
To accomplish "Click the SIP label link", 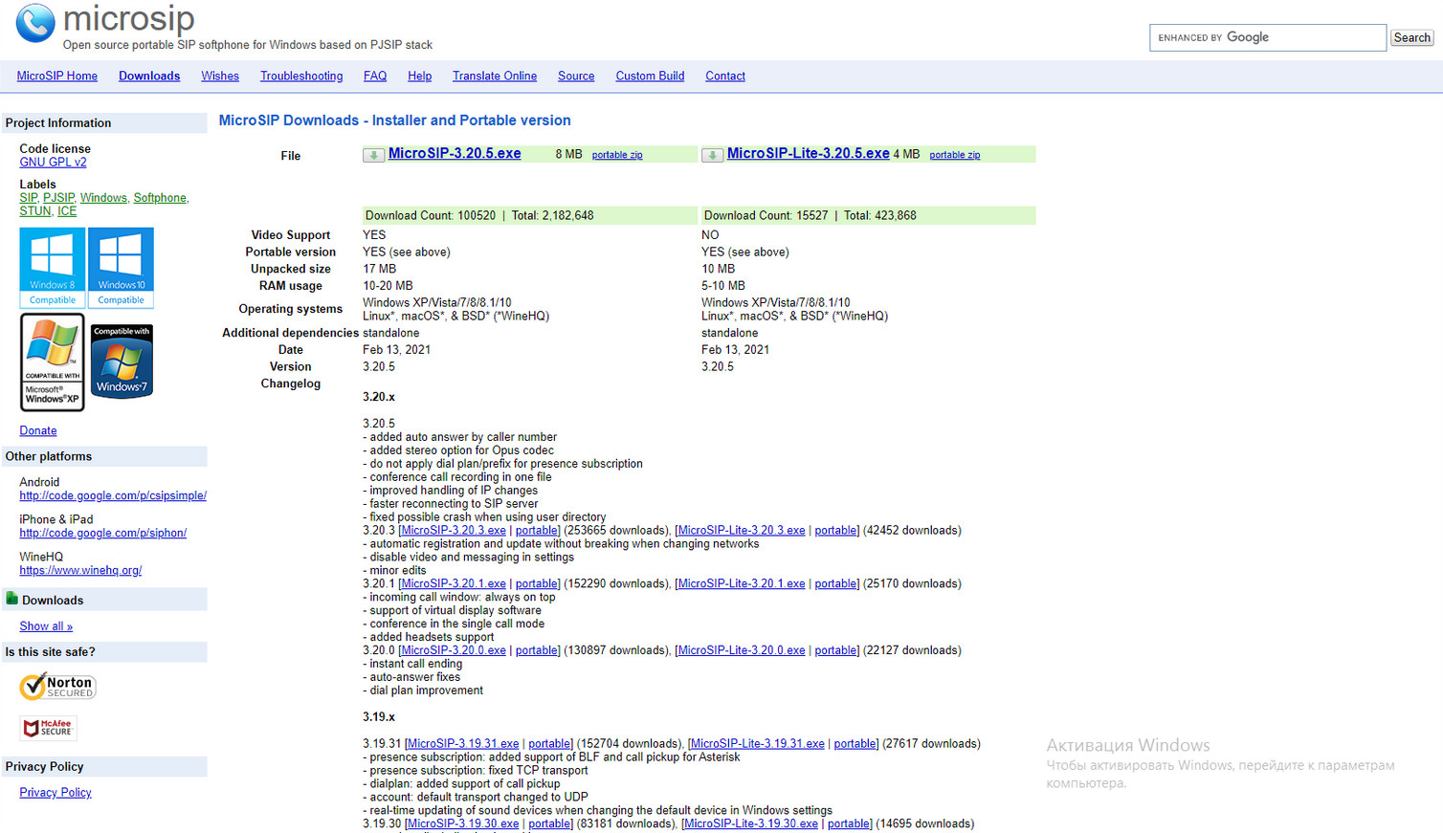I will point(28,198).
